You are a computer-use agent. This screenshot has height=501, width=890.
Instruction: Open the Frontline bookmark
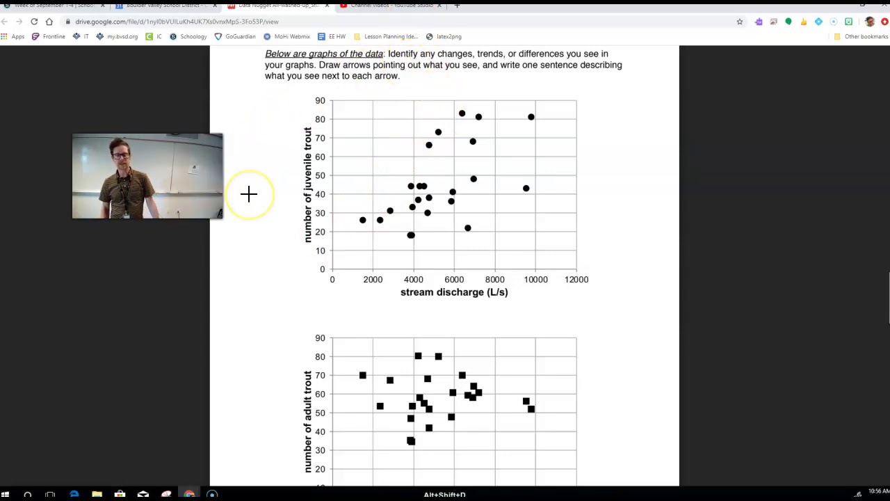coord(49,36)
